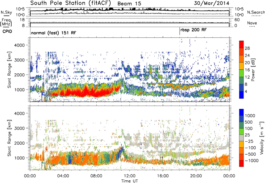The image size is (265, 183).
Task: Click the frequency '18' axis label
Action: (x=22, y=20)
